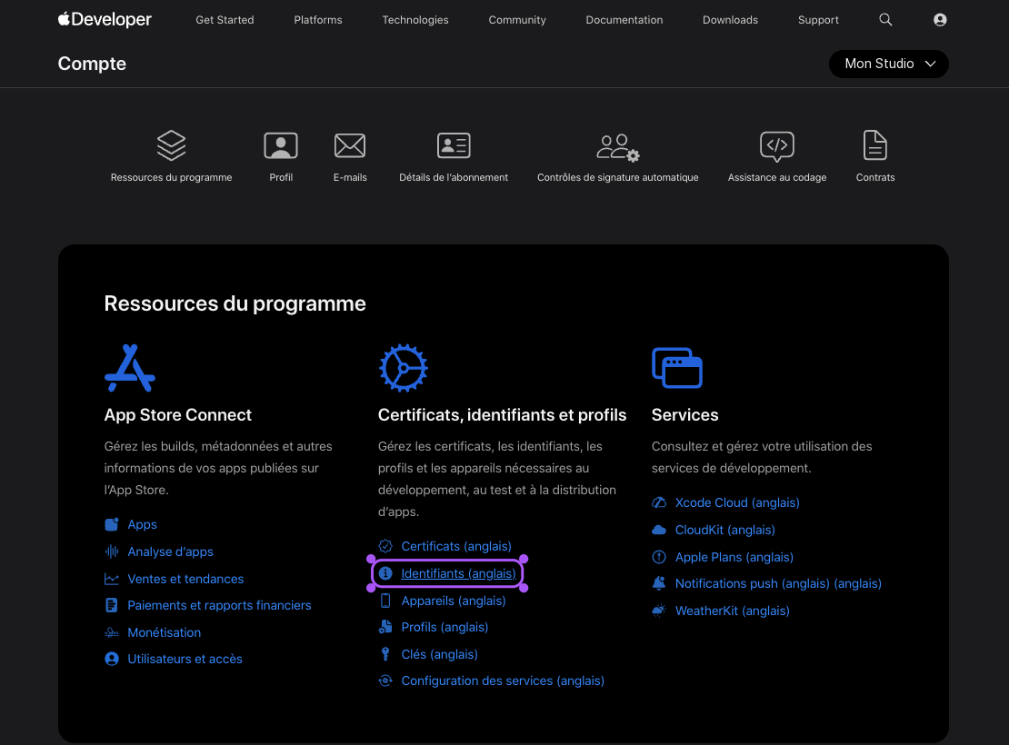
Task: Click the Certificats seal icon
Action: click(385, 546)
